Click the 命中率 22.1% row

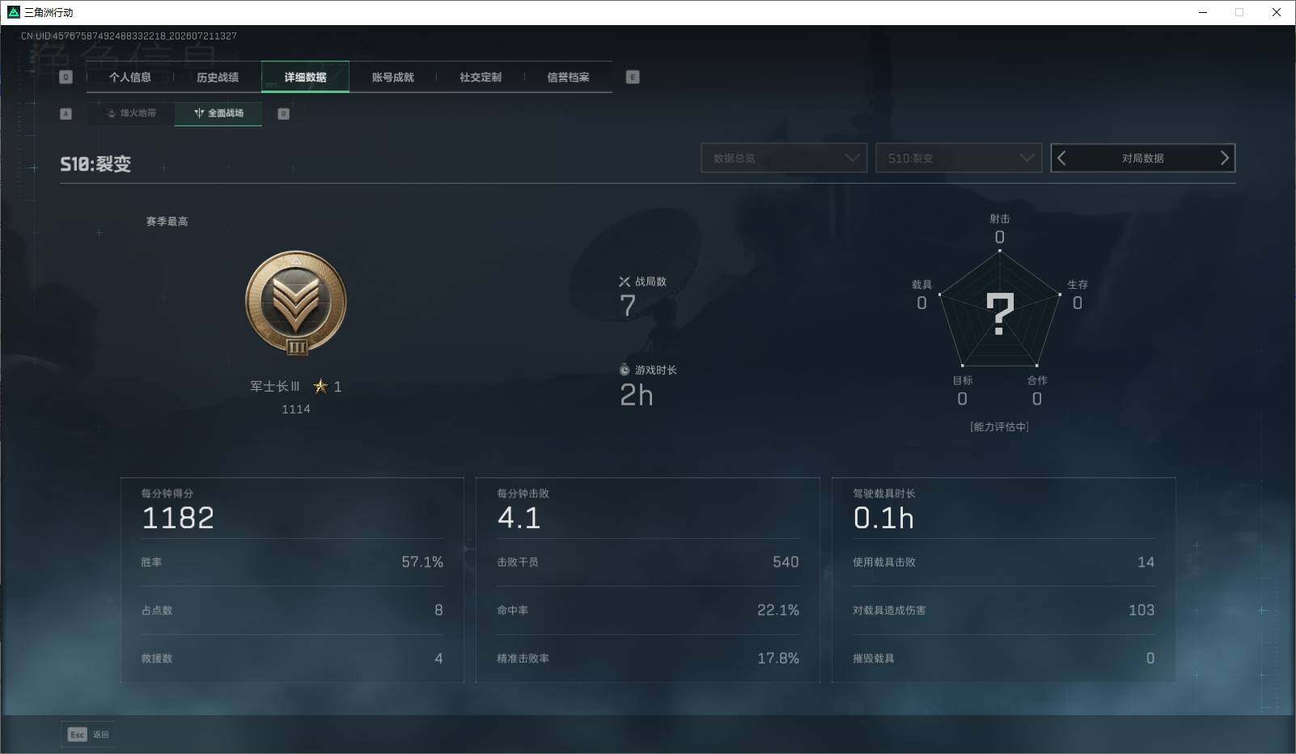coord(648,611)
